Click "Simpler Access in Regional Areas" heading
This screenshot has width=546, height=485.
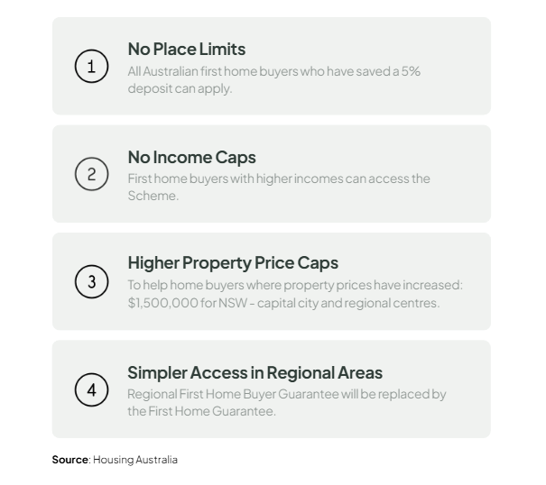(x=254, y=372)
